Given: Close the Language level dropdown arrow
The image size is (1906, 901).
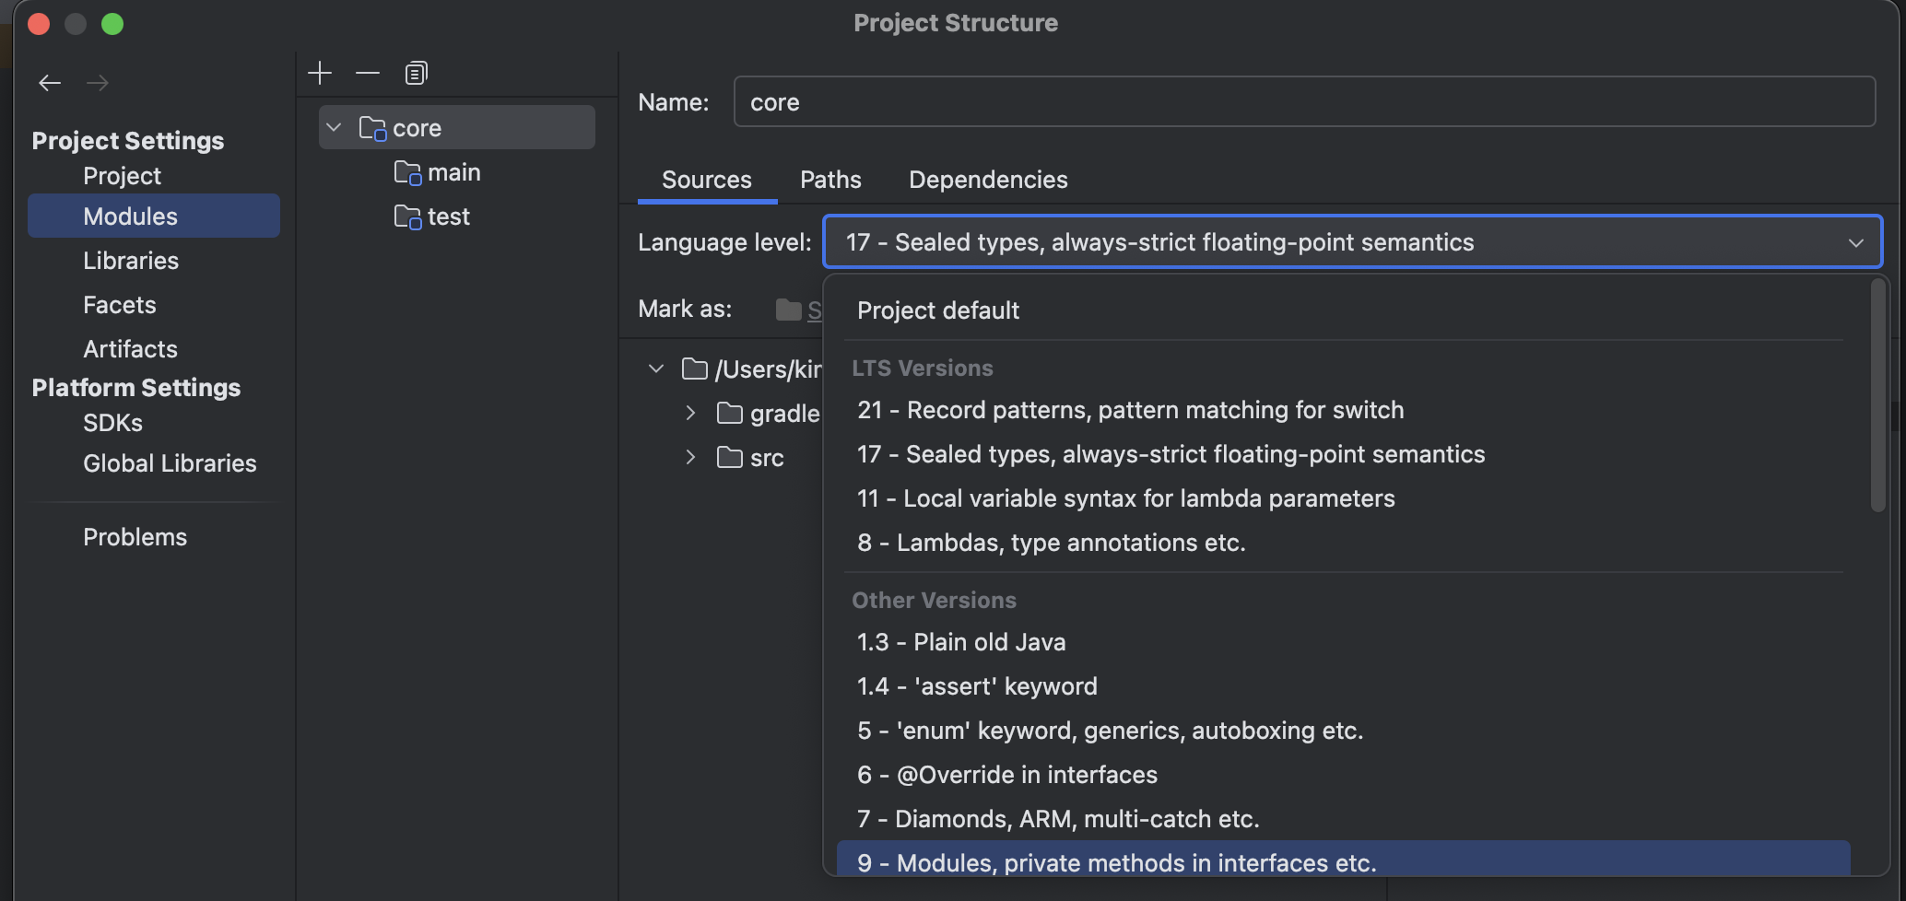Looking at the screenshot, I should pos(1855,242).
